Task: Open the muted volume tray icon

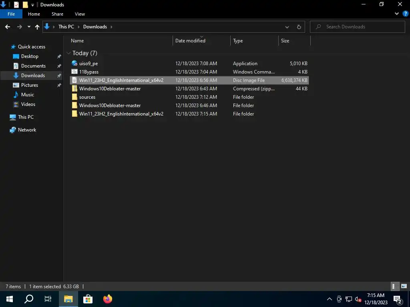Action: [358, 299]
